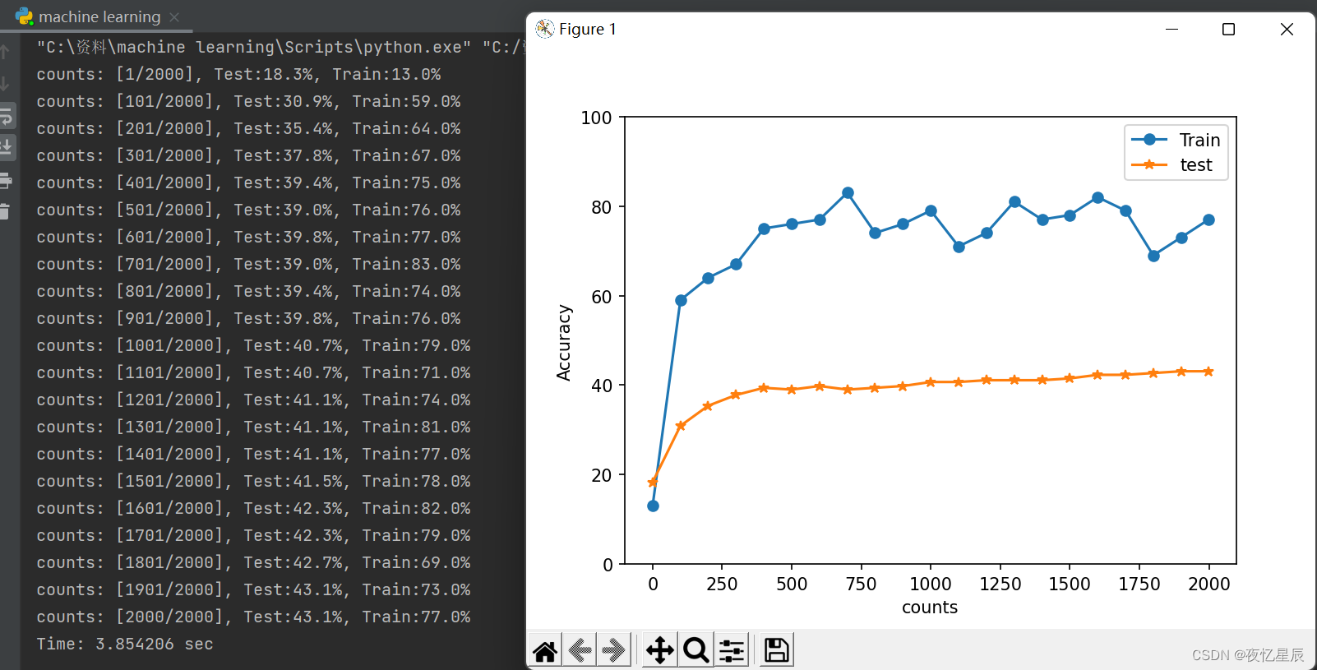Minimize the Figure 1 window
Screen dimensions: 1317x670
tap(1171, 29)
